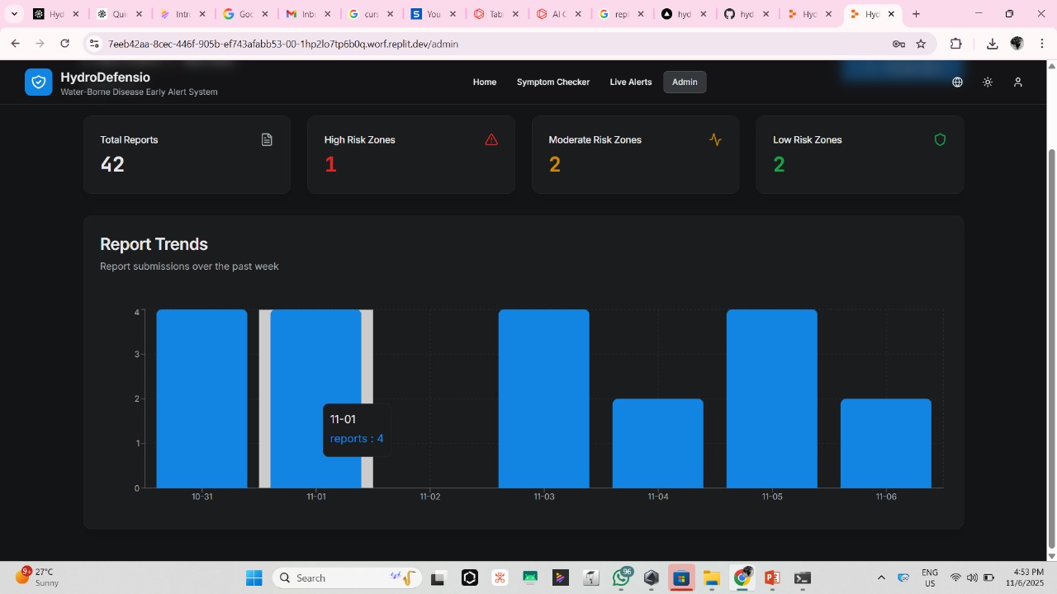
Task: Show hidden system tray icons
Action: coord(881,578)
